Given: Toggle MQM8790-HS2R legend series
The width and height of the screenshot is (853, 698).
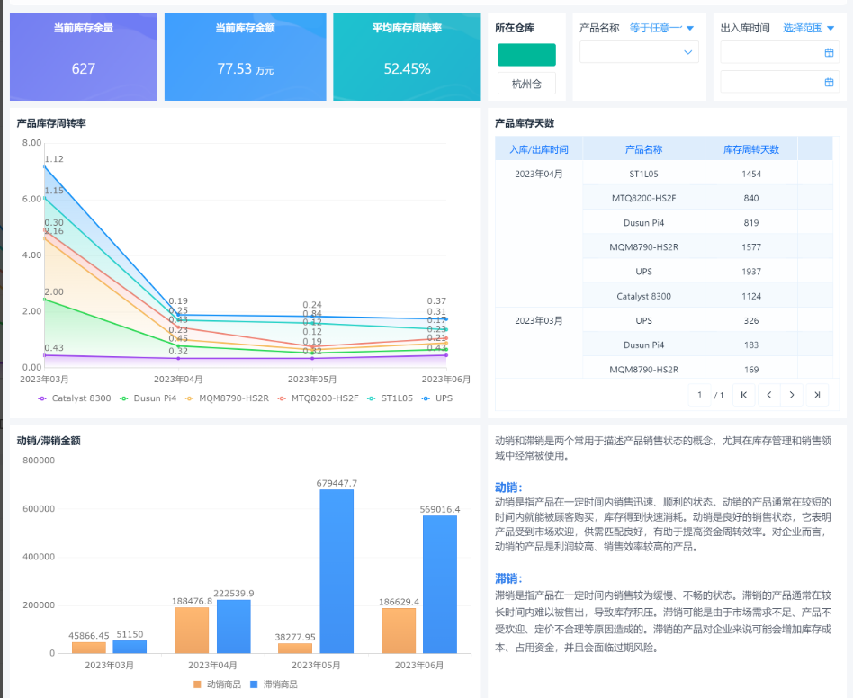Looking at the screenshot, I should coord(227,398).
